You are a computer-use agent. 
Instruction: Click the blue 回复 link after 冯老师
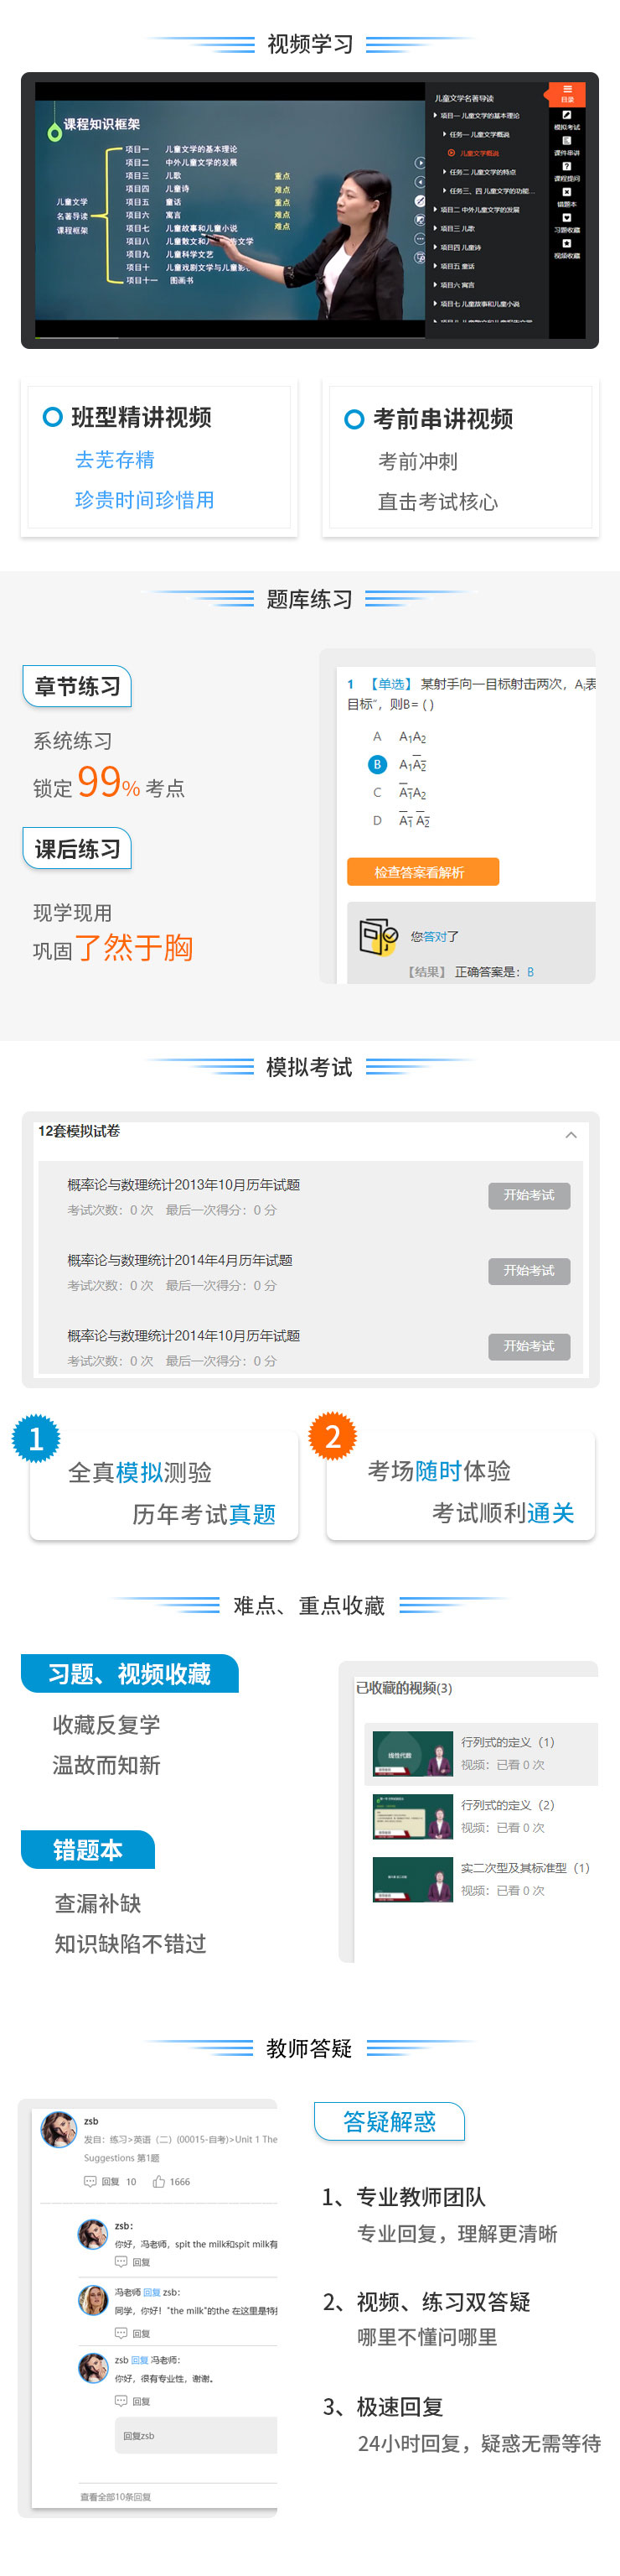click(152, 2291)
